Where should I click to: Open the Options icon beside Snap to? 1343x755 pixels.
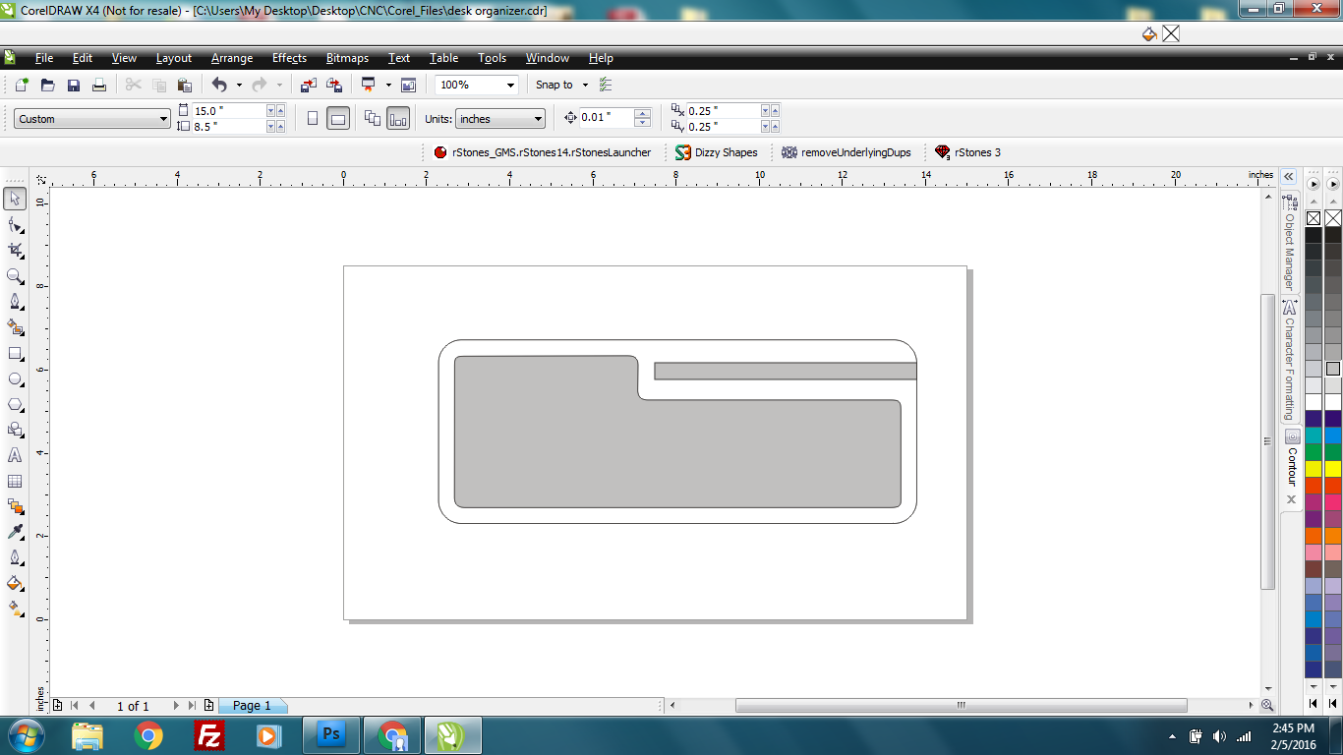(606, 85)
